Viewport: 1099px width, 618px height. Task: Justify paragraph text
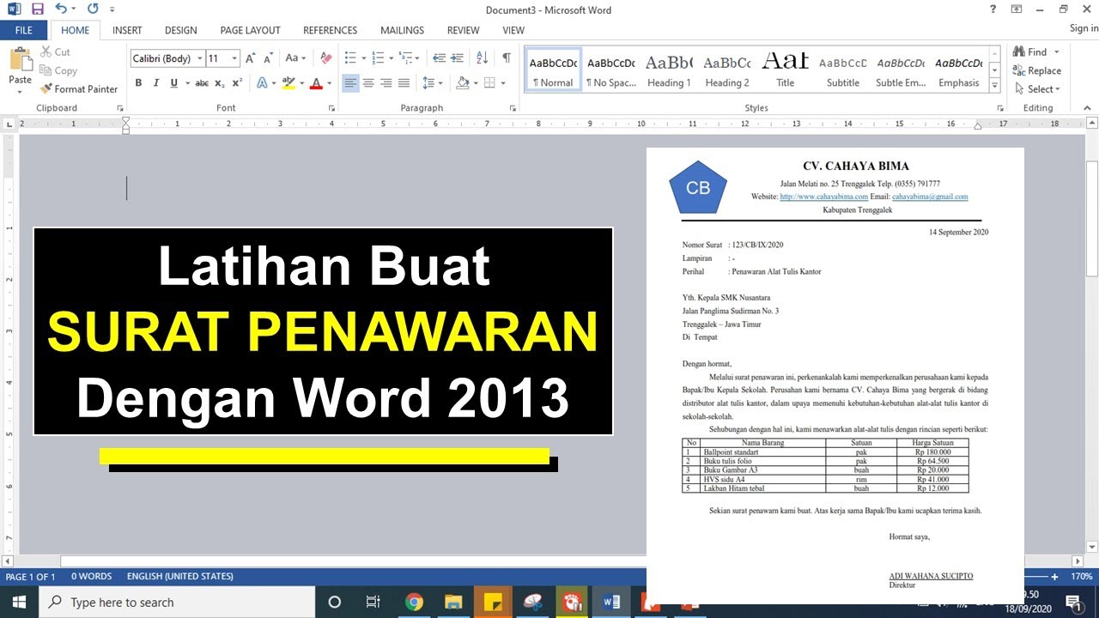404,83
